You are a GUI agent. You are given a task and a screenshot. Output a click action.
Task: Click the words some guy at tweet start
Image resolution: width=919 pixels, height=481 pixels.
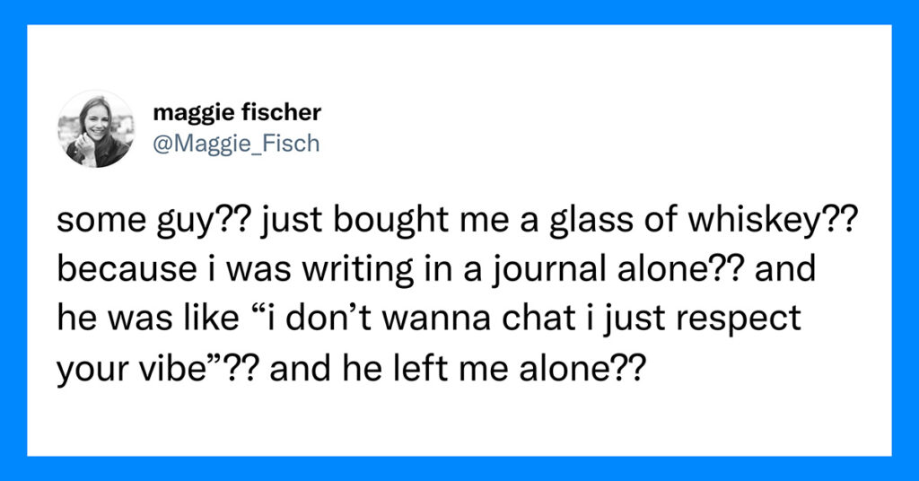135,221
